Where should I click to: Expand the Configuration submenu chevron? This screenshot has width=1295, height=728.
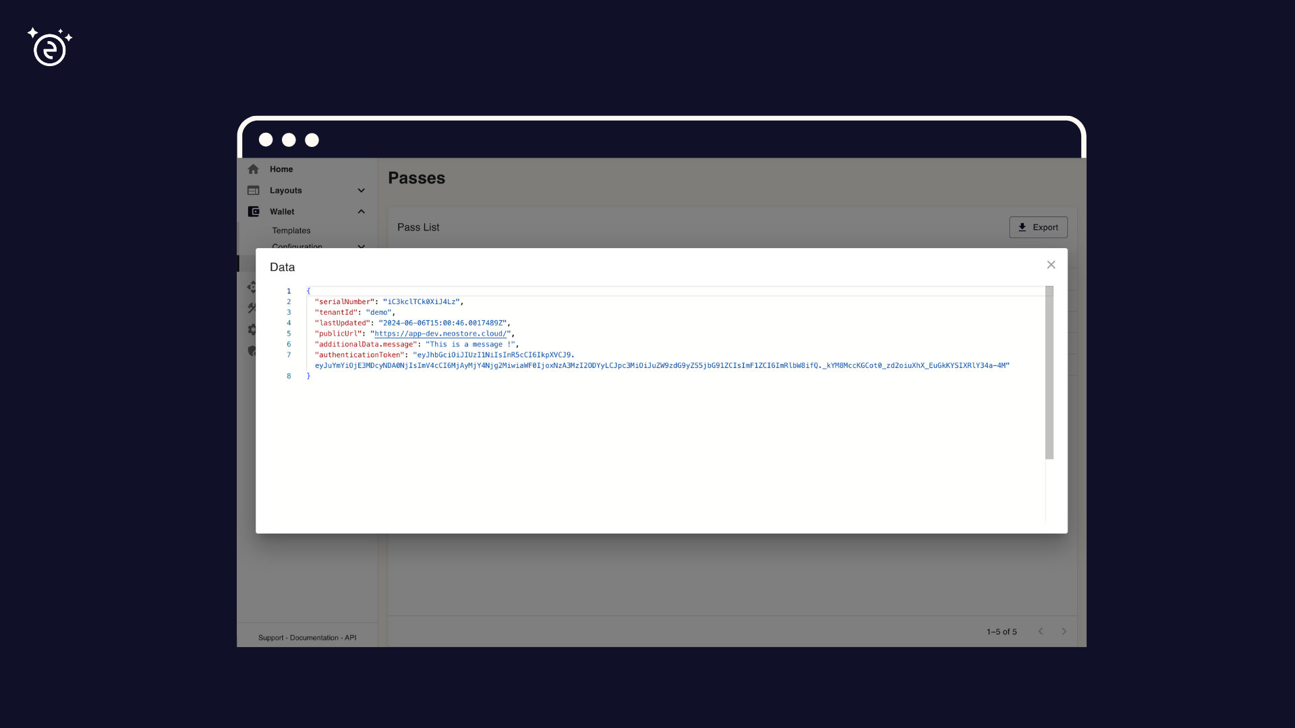(361, 246)
